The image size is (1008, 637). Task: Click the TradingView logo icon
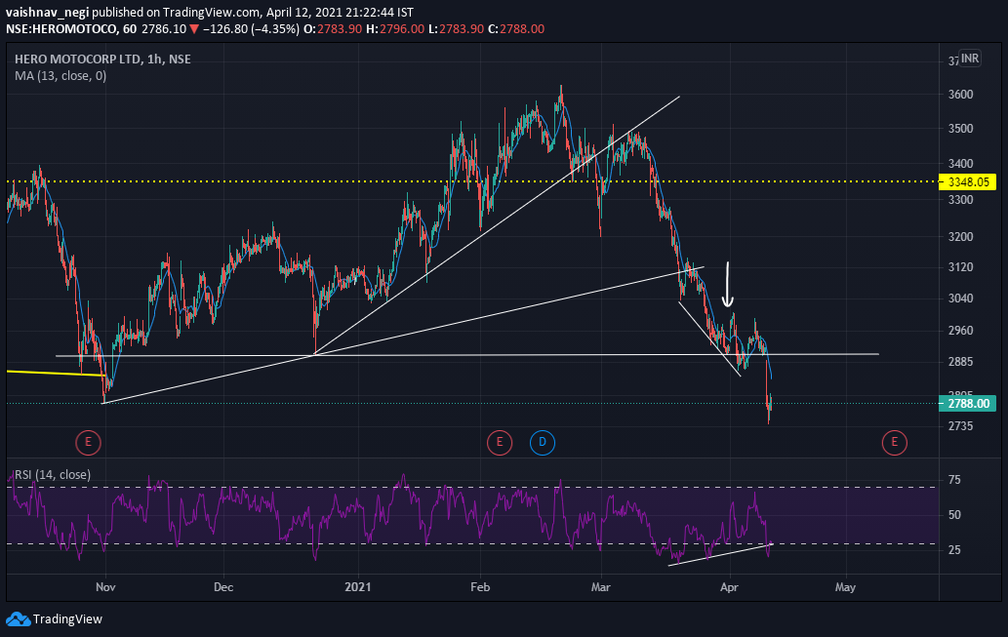coord(18,619)
